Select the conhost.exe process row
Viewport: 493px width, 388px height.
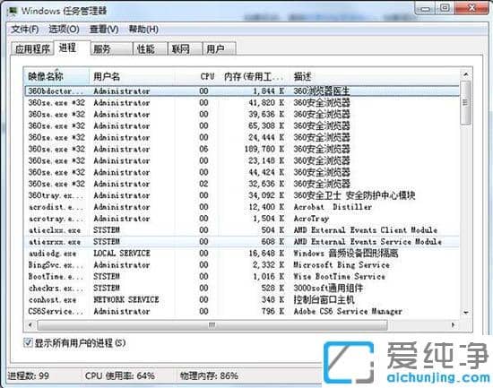242,299
